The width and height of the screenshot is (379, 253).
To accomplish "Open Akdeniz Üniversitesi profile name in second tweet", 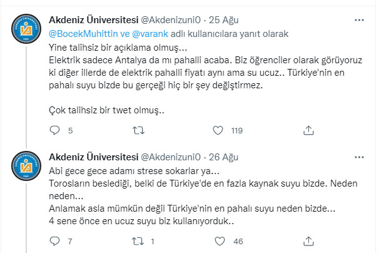I will pyautogui.click(x=95, y=155).
